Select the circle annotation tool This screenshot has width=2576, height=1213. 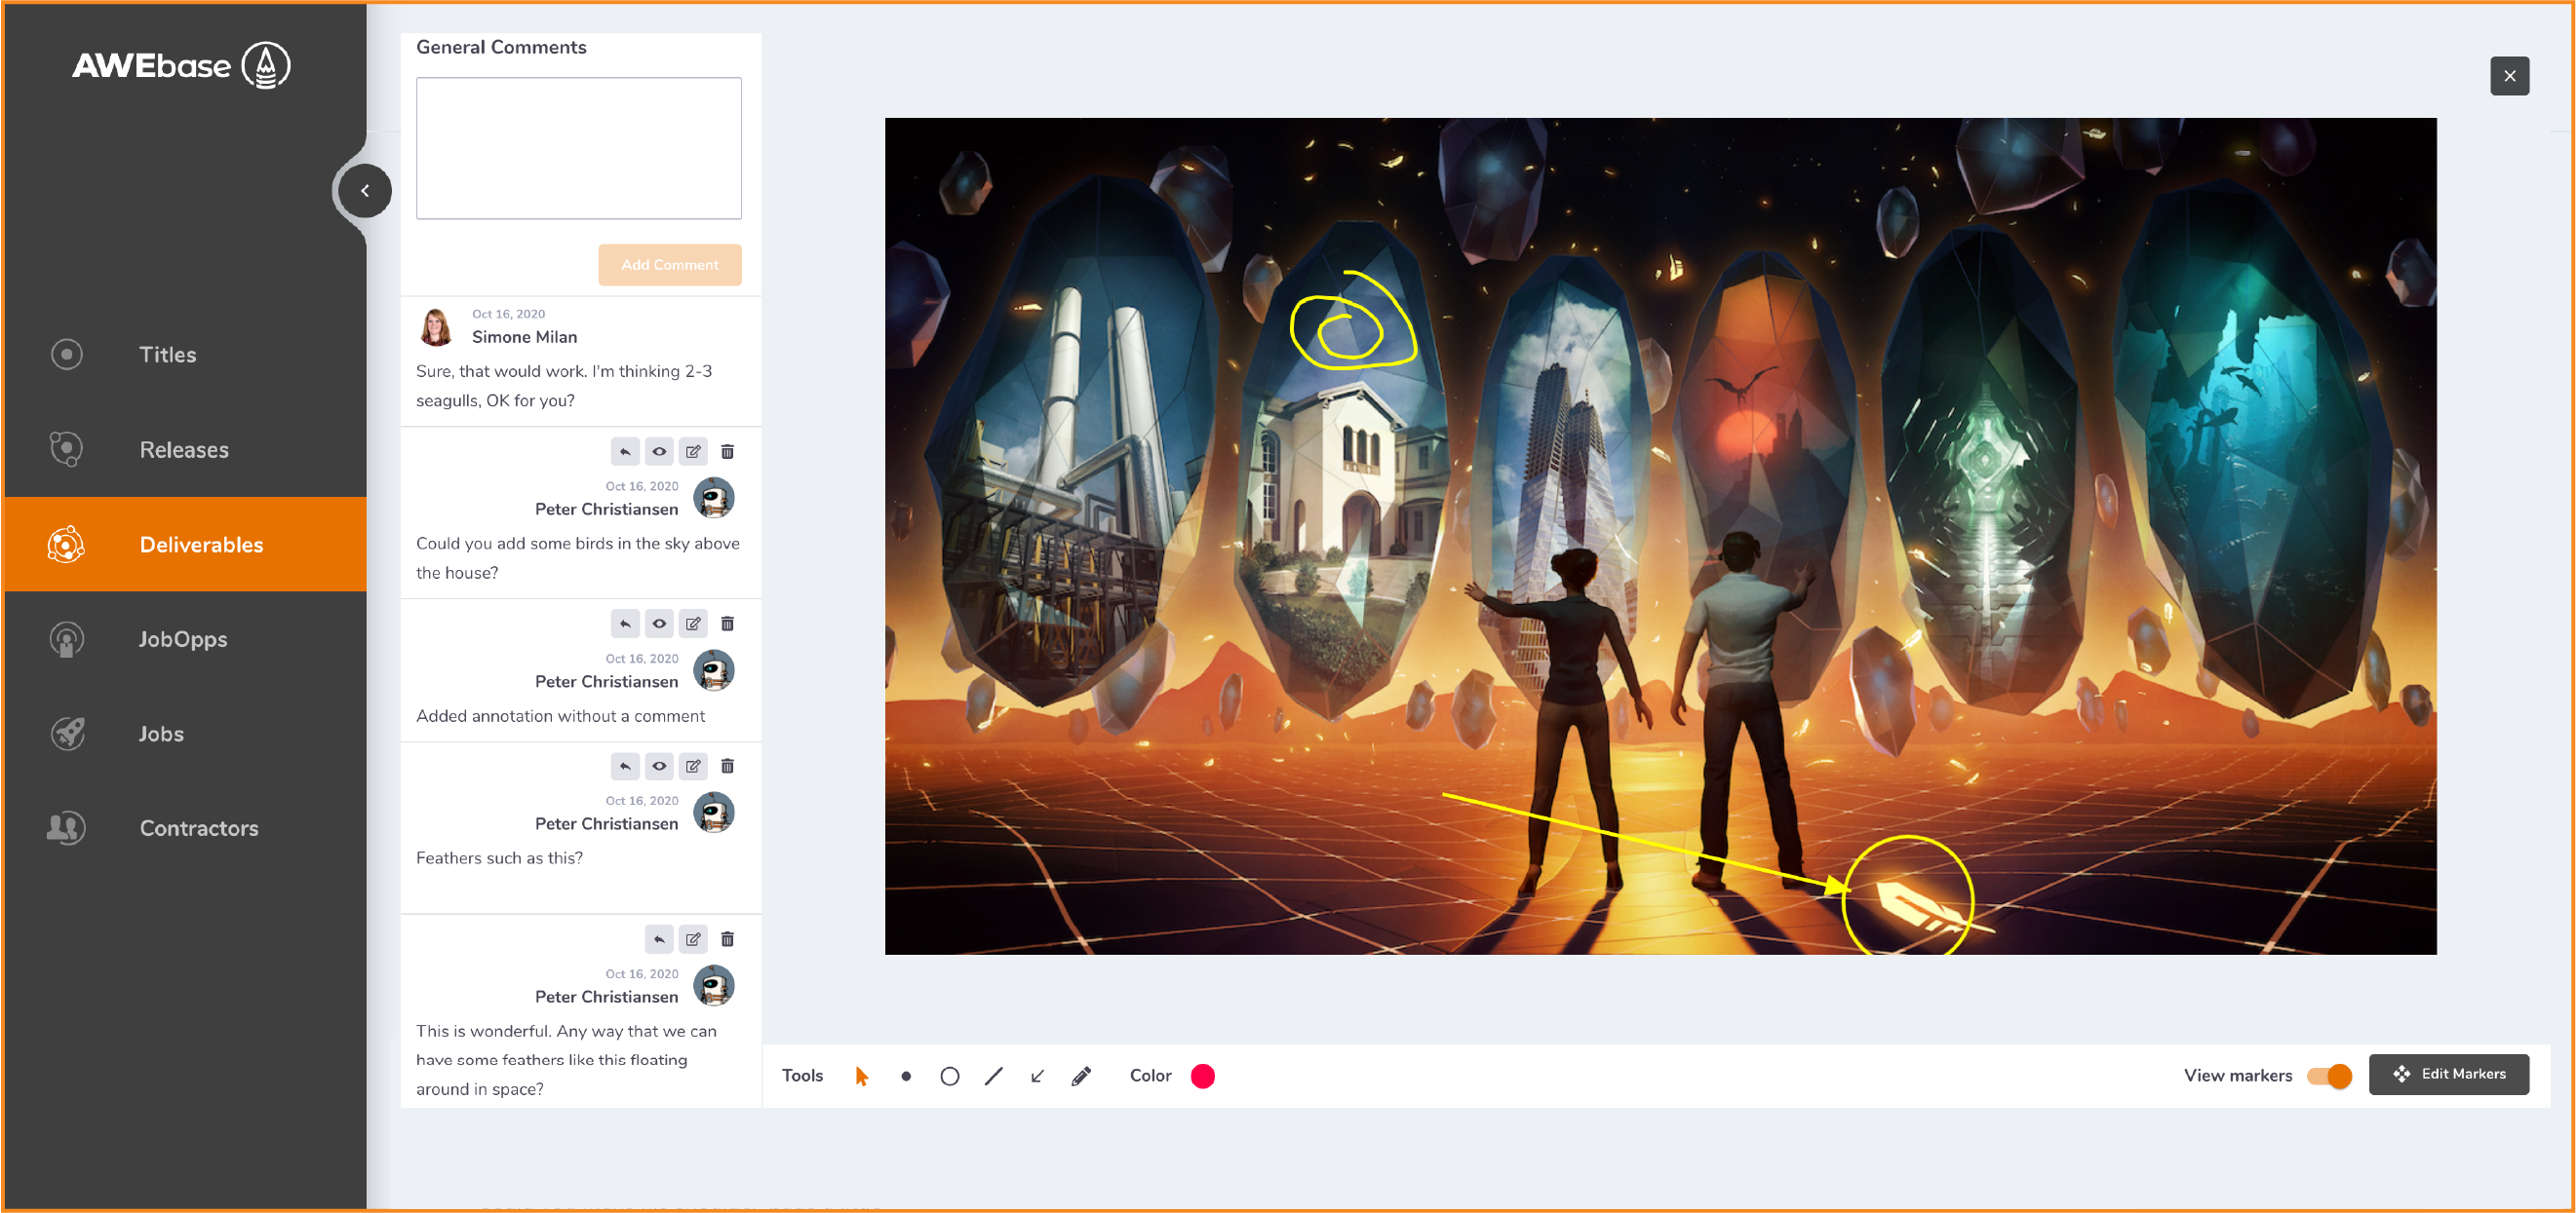[x=949, y=1075]
